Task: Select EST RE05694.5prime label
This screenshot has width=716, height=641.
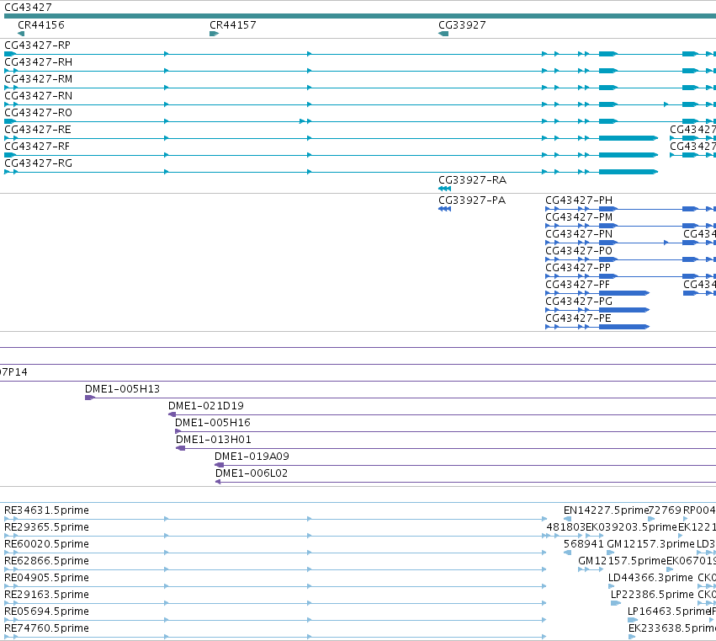Action: click(46, 612)
